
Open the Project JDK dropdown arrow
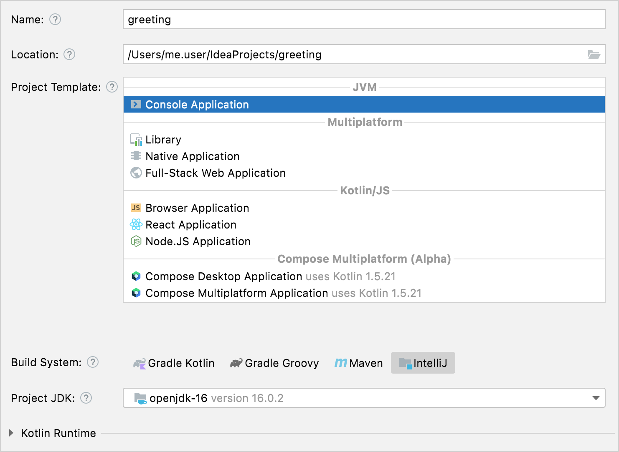point(596,398)
